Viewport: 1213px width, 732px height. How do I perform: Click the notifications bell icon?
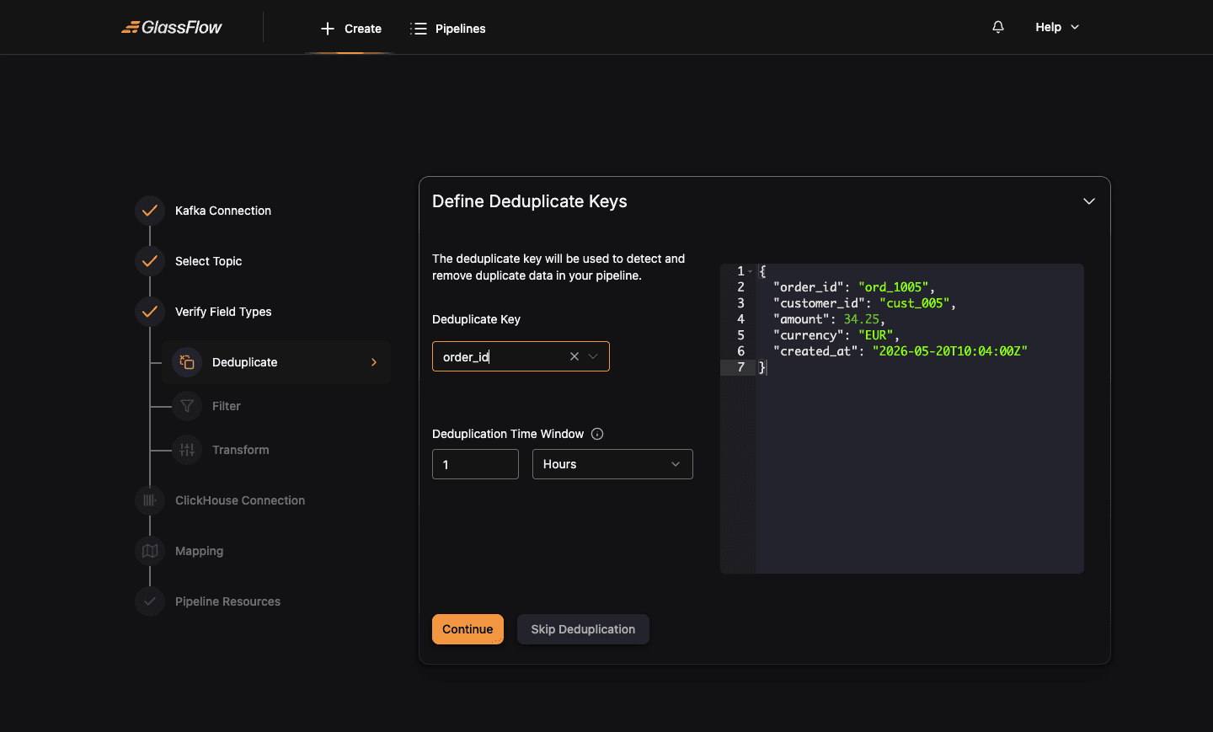click(x=998, y=27)
